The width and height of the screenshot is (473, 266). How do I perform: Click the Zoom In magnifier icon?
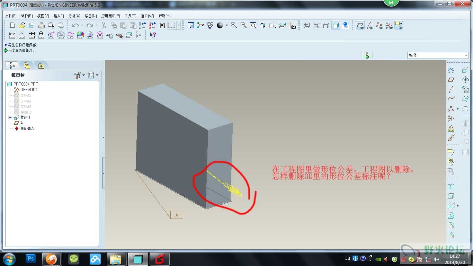[x=234, y=25]
